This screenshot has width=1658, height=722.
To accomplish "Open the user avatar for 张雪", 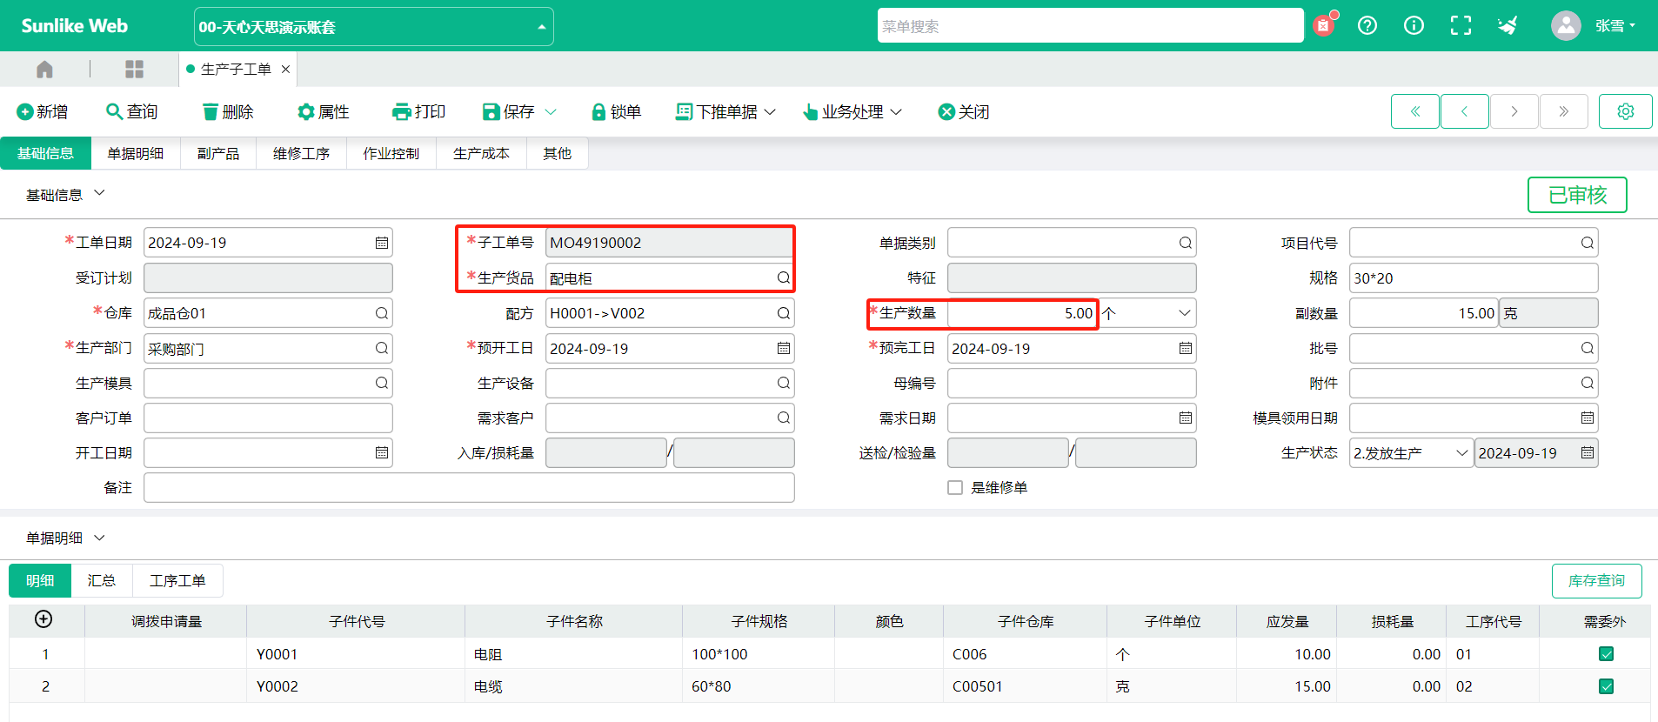I will coord(1566,25).
